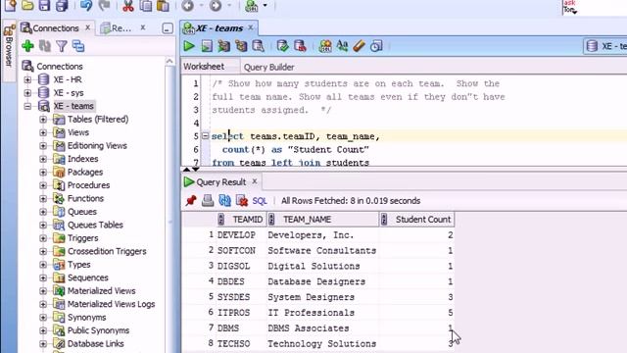Close the XE - teams worksheet tab
The height and width of the screenshot is (353, 627).
pos(251,27)
